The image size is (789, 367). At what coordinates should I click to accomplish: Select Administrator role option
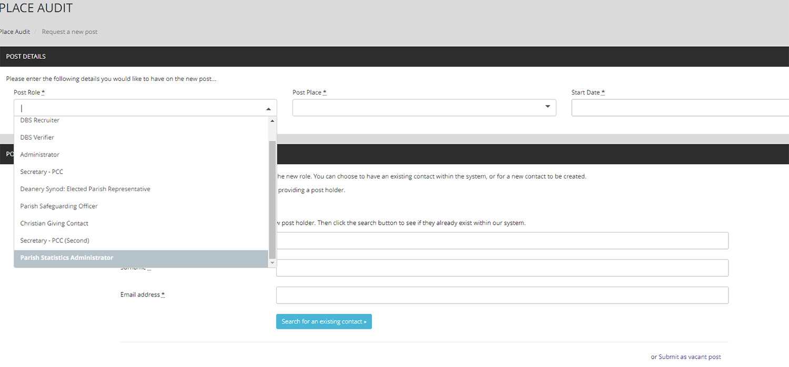(x=40, y=155)
